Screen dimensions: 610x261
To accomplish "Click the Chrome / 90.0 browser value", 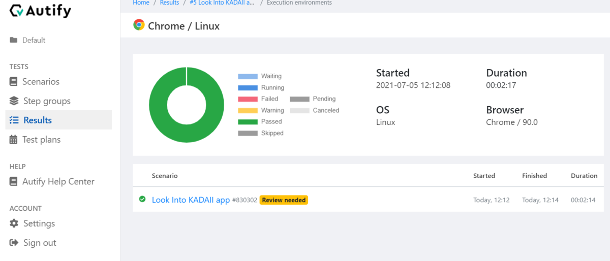I will click(x=512, y=122).
